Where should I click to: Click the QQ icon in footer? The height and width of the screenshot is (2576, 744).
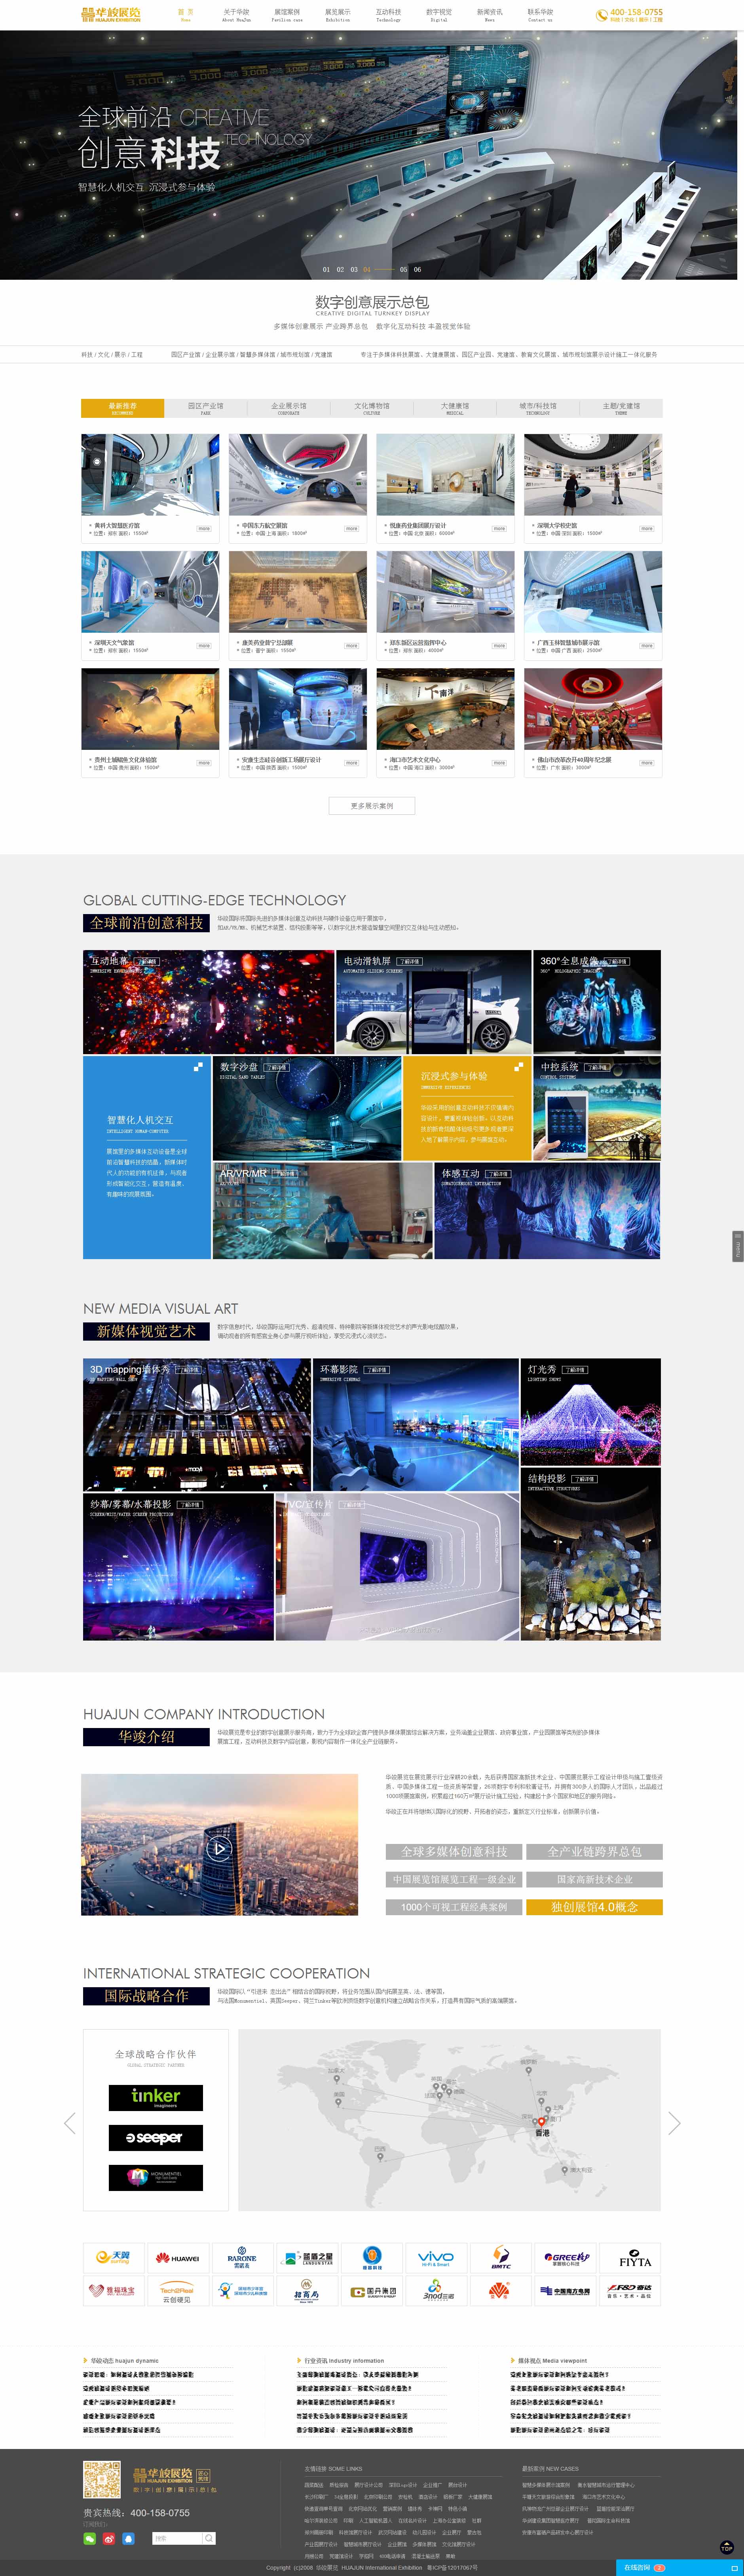pos(128,2538)
